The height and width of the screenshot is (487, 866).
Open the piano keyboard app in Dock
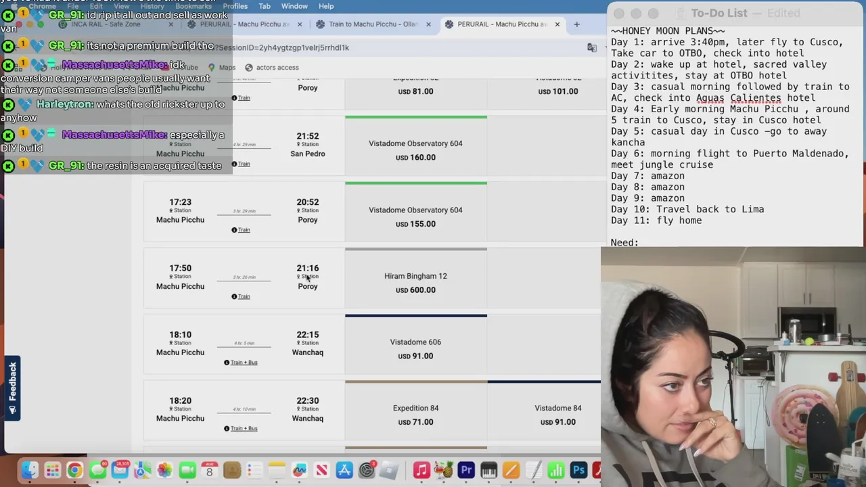[488, 470]
